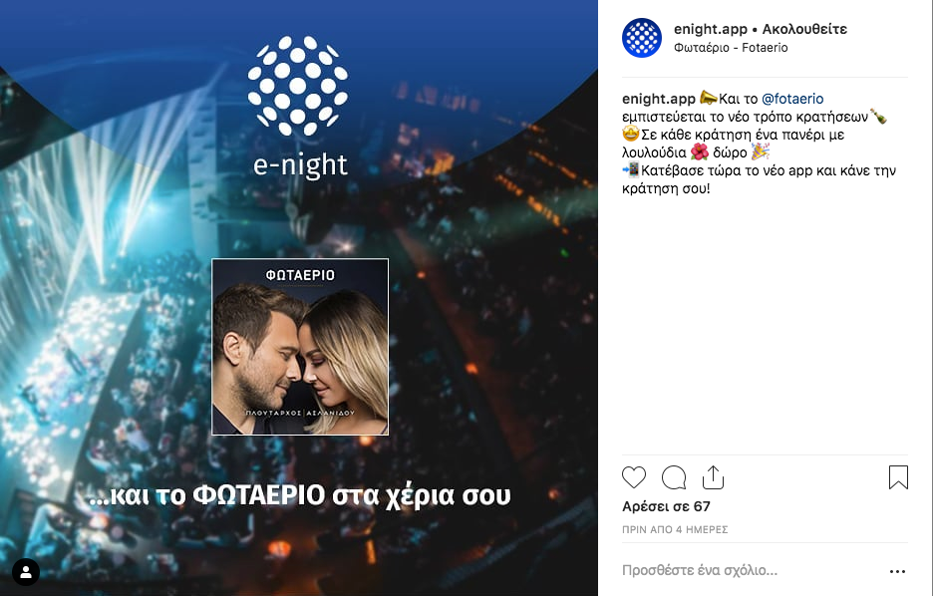Click the e-night text under the logo

[x=300, y=164]
